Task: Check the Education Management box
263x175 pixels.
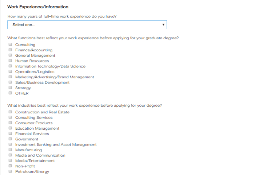Action: pyautogui.click(x=11, y=128)
